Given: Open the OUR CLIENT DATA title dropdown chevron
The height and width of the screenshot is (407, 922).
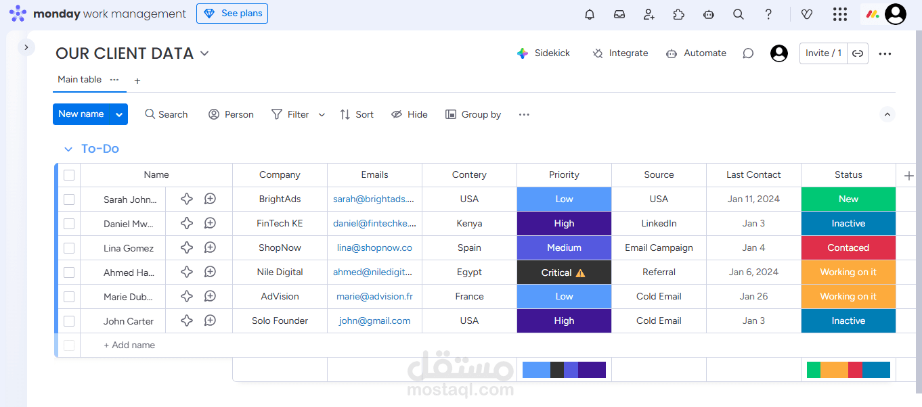Looking at the screenshot, I should (x=204, y=53).
